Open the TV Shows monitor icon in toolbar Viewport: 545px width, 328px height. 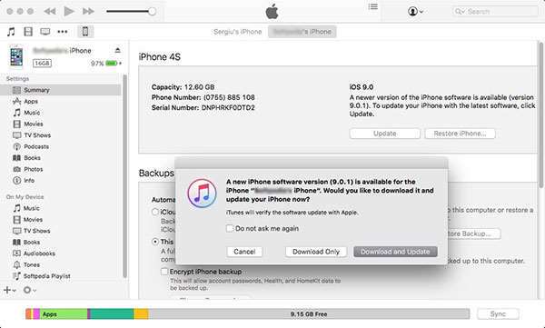coord(45,32)
